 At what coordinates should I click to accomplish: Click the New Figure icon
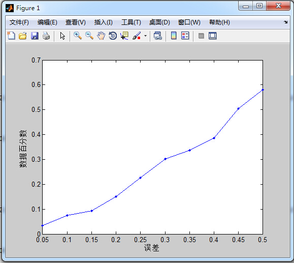[x=11, y=36]
